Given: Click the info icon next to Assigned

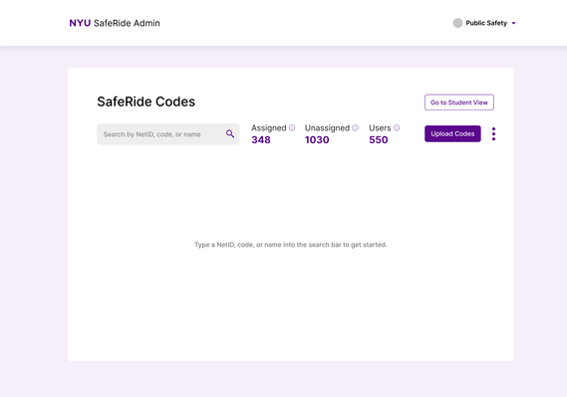Looking at the screenshot, I should pyautogui.click(x=292, y=127).
